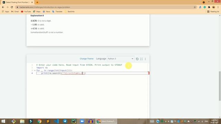Click the screen recording indicator in title bar
Viewport: 221px width, 124px height.
(x=203, y=2)
